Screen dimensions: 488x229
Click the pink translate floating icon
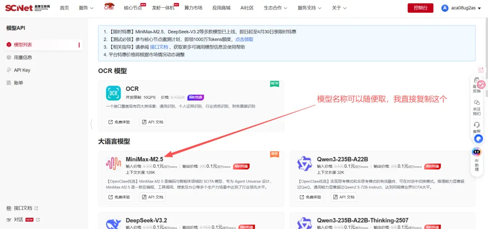coord(482,84)
